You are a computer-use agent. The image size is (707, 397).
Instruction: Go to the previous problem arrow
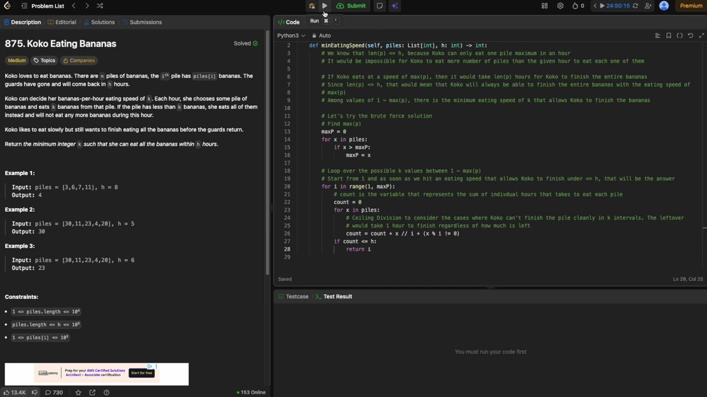coord(73,6)
